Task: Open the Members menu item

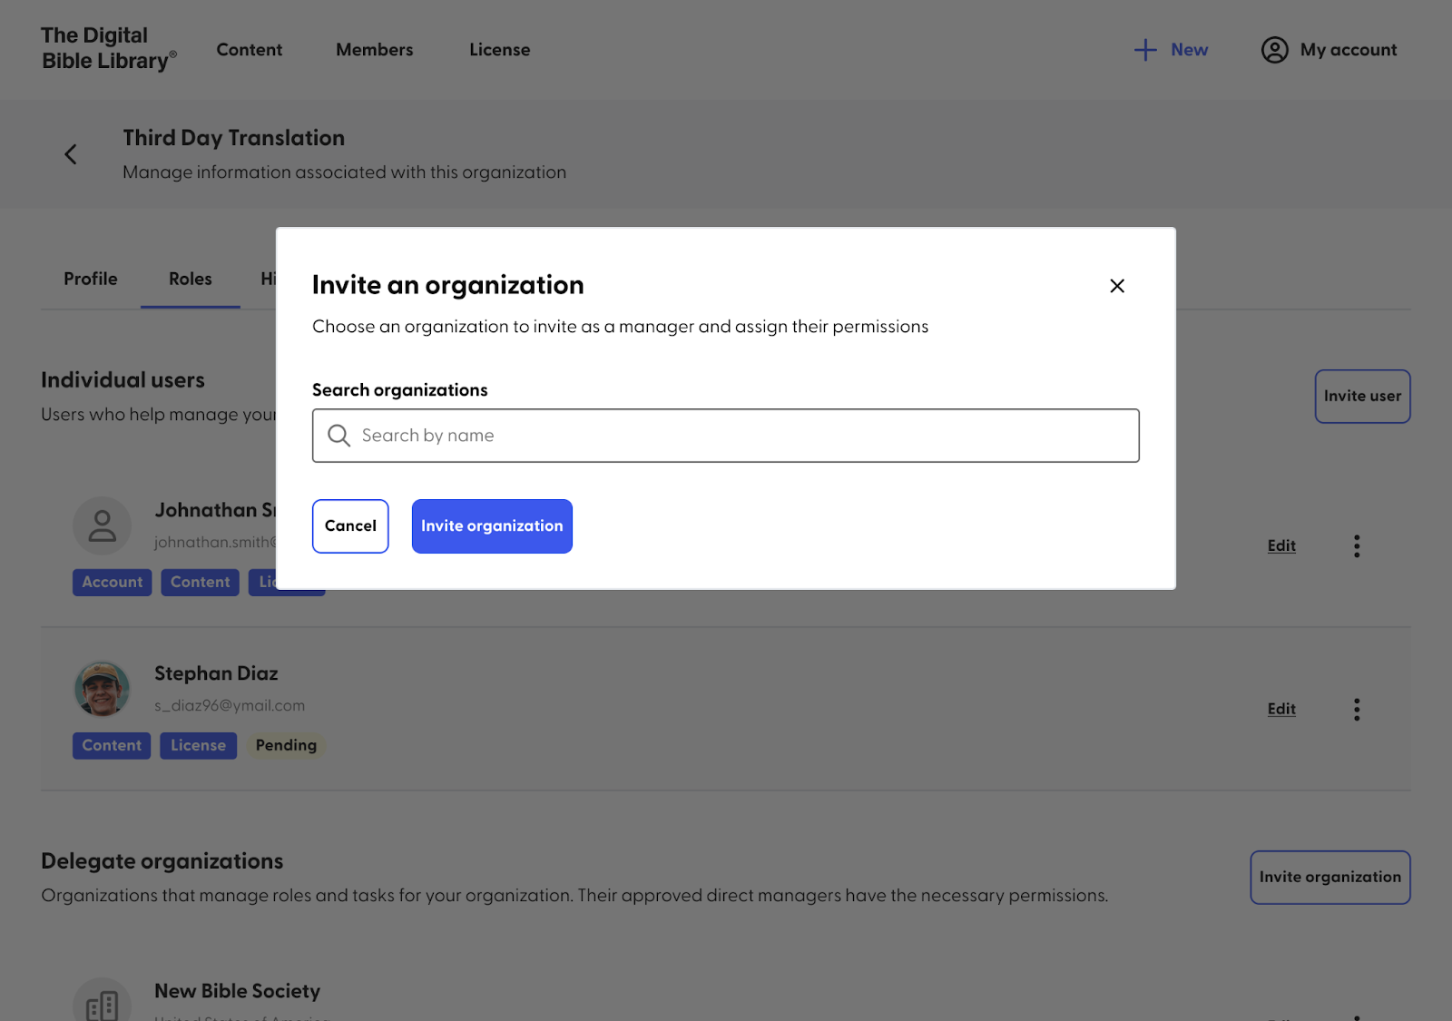Action: click(375, 50)
